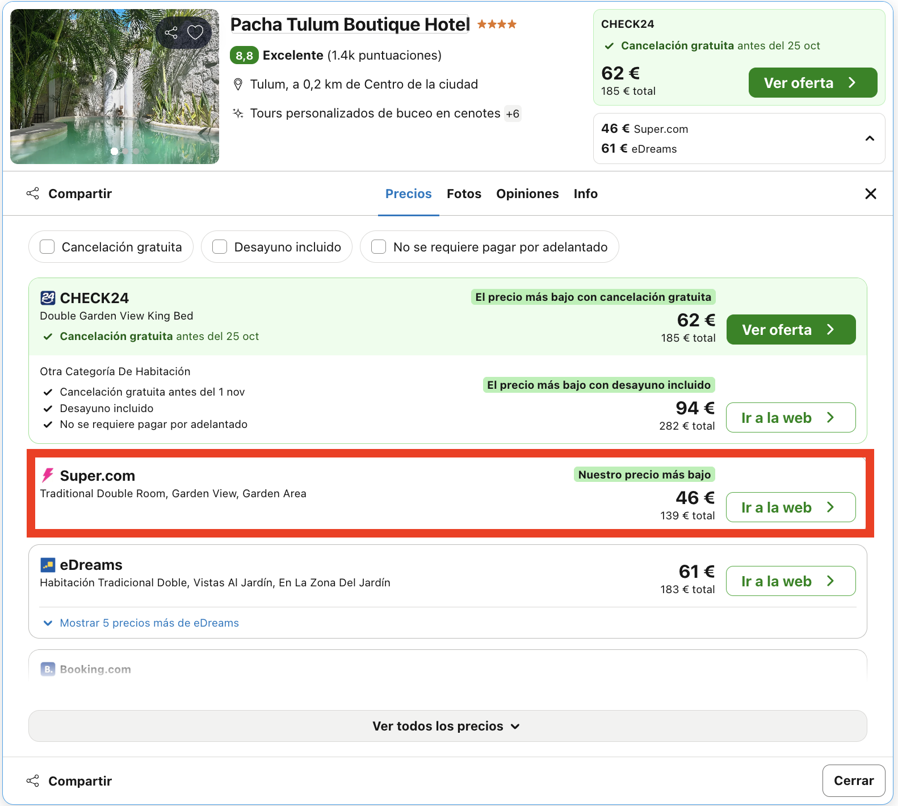Click the four-star hotel rating
This screenshot has height=806, width=898.
coord(497,24)
